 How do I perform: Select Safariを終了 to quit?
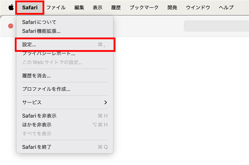click(65, 147)
